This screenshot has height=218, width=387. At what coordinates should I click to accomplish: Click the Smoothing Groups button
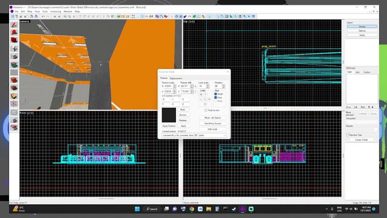tap(212, 124)
